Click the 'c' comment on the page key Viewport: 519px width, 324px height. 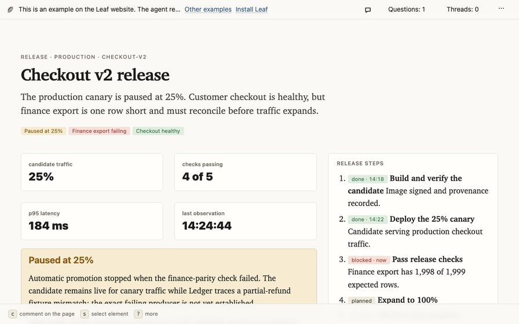point(13,314)
